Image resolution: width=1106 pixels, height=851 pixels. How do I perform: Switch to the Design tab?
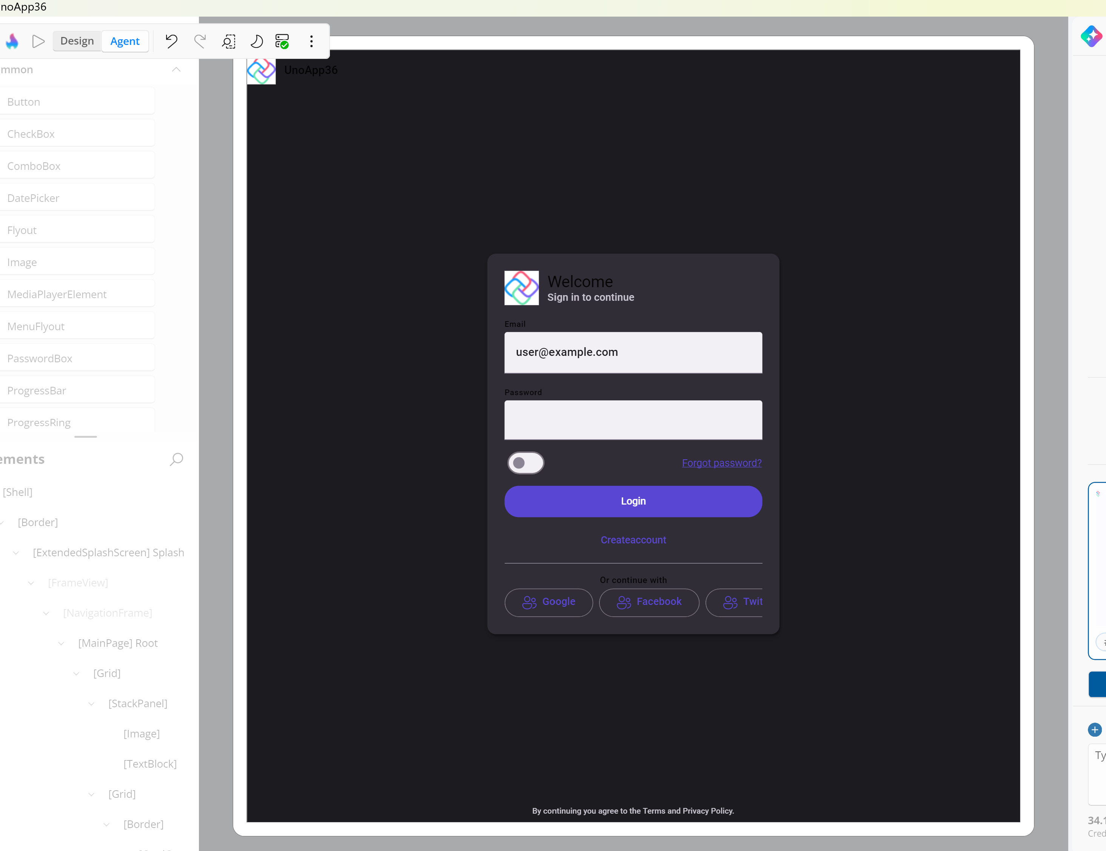click(x=77, y=41)
